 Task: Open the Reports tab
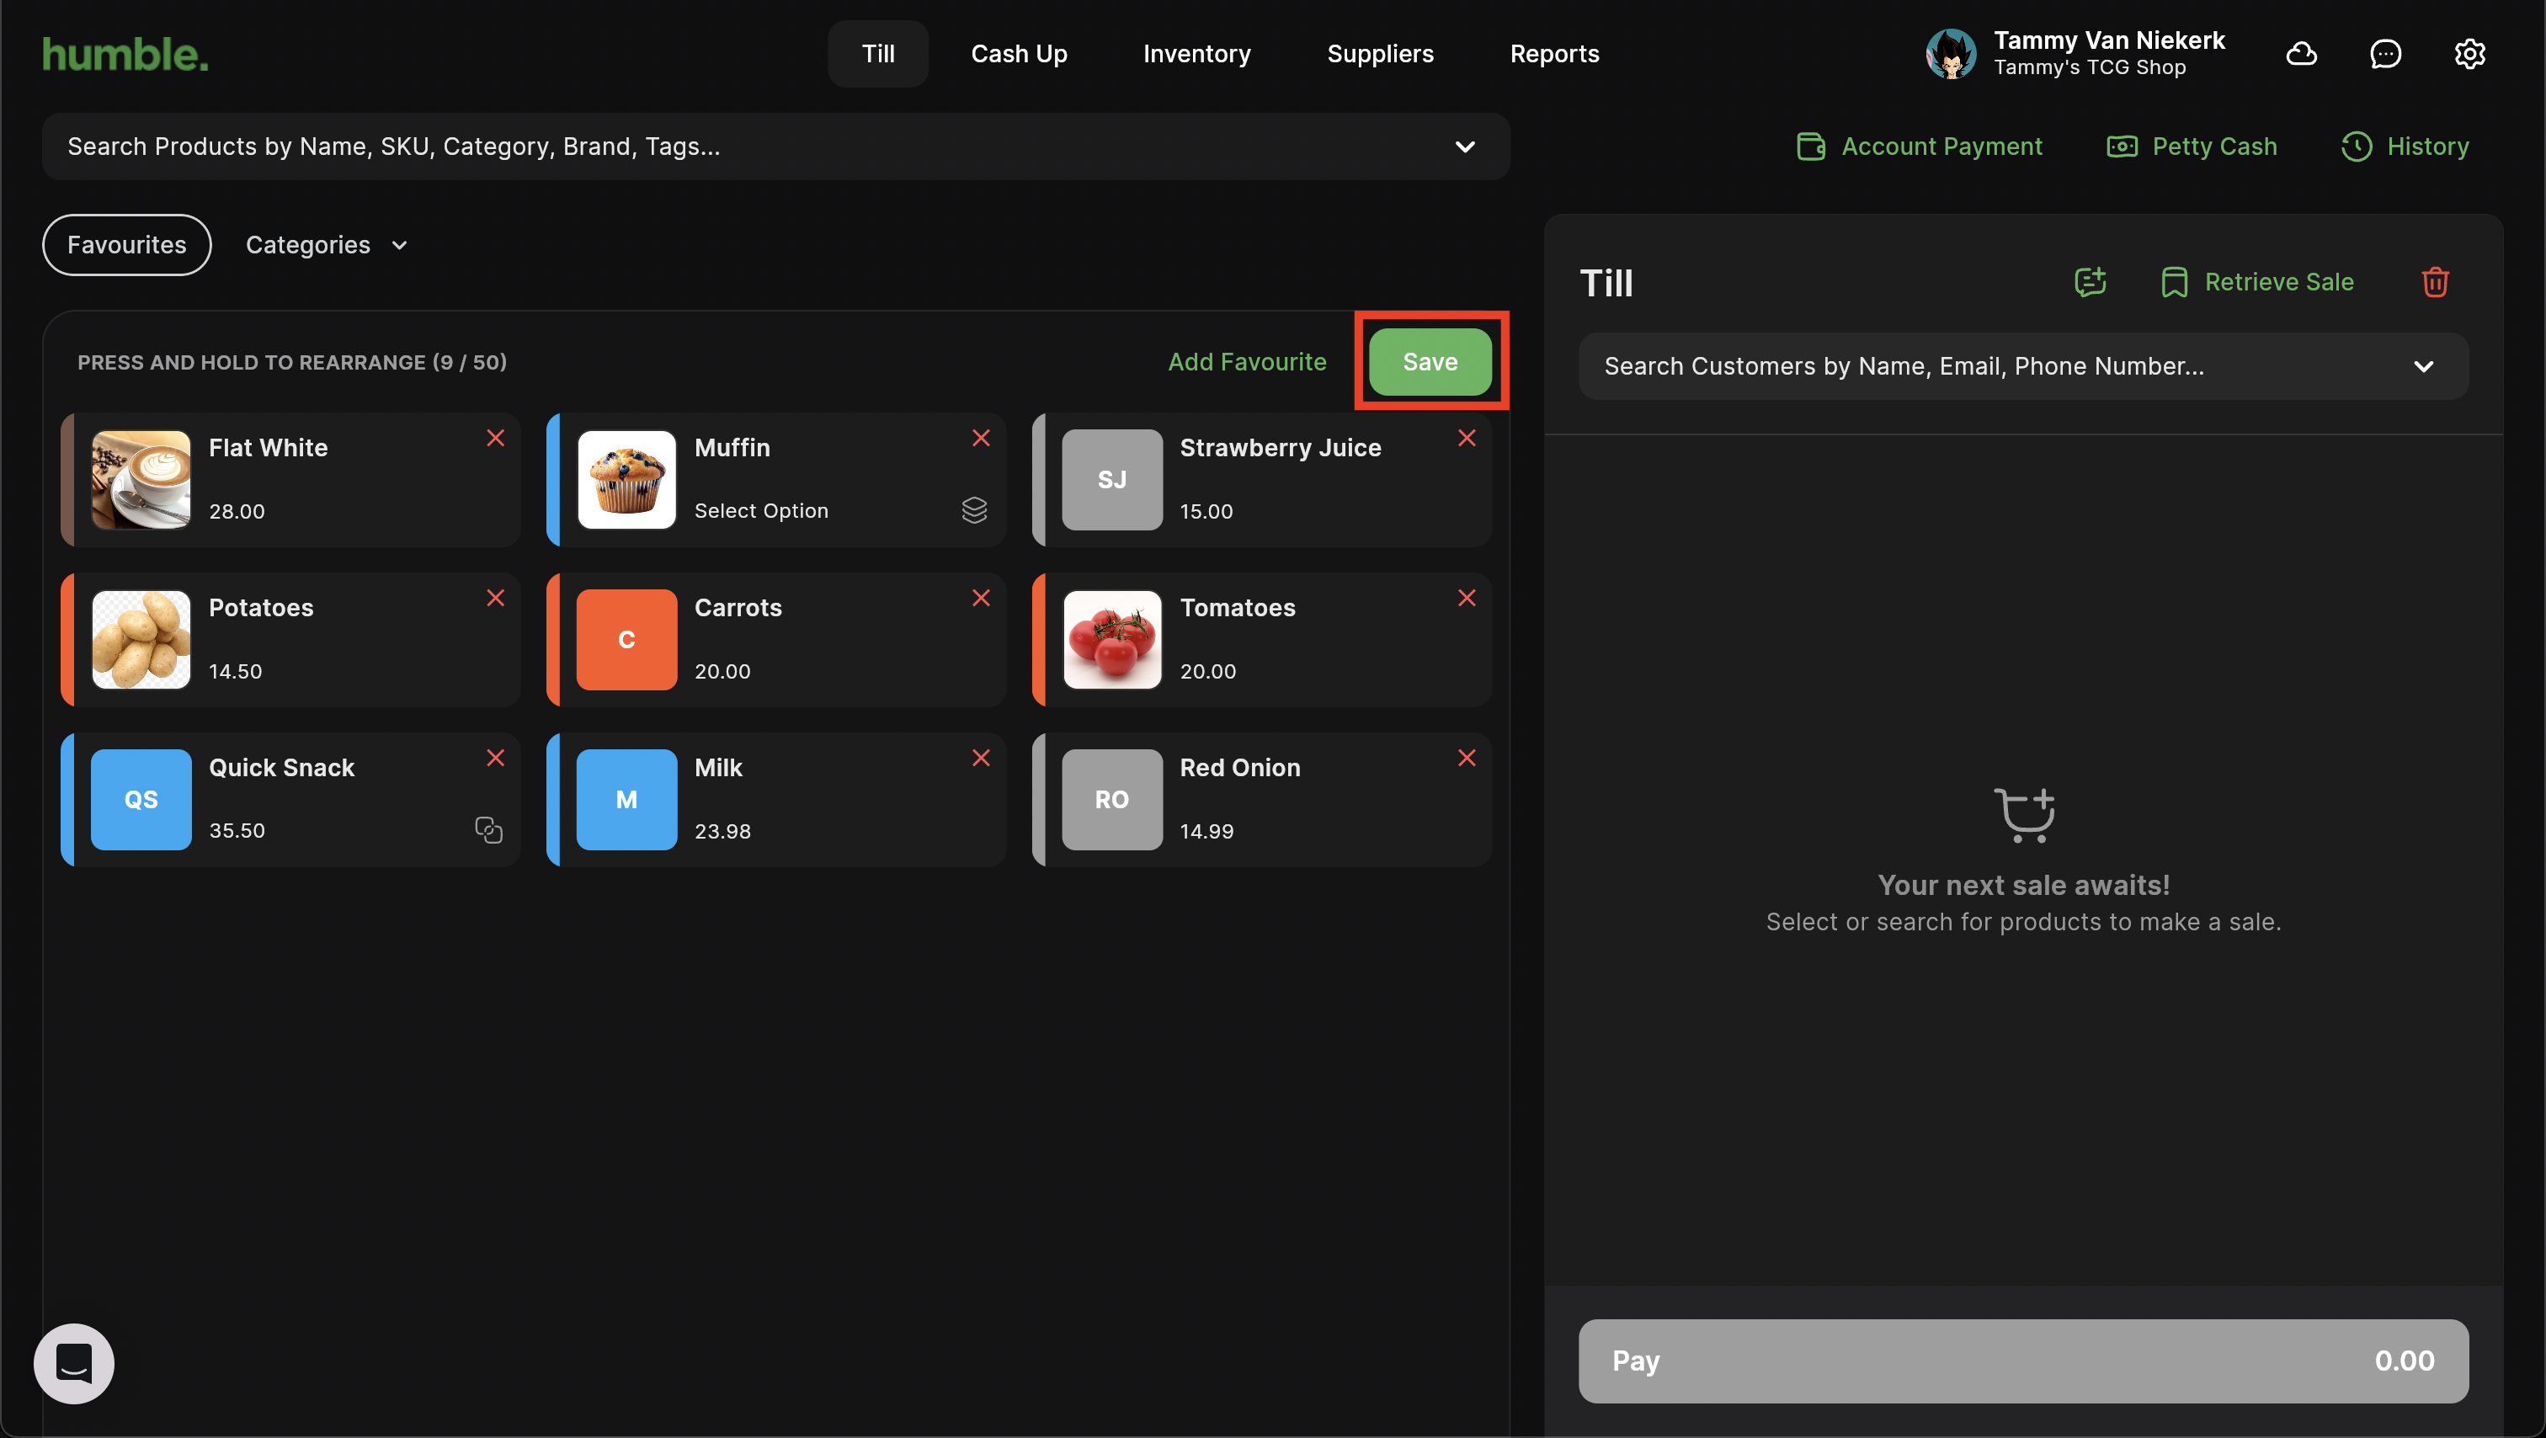(x=1553, y=53)
